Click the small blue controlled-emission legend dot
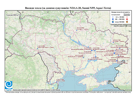136x96 pixels. pyautogui.click(x=113, y=17)
